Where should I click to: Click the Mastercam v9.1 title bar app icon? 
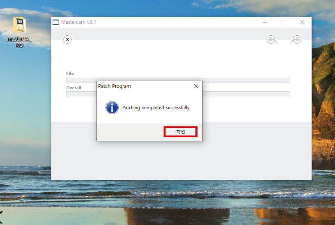point(56,22)
